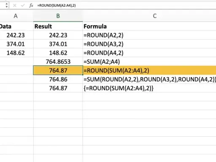Select the cell with =ROUND(A2,2)

click(x=149, y=35)
